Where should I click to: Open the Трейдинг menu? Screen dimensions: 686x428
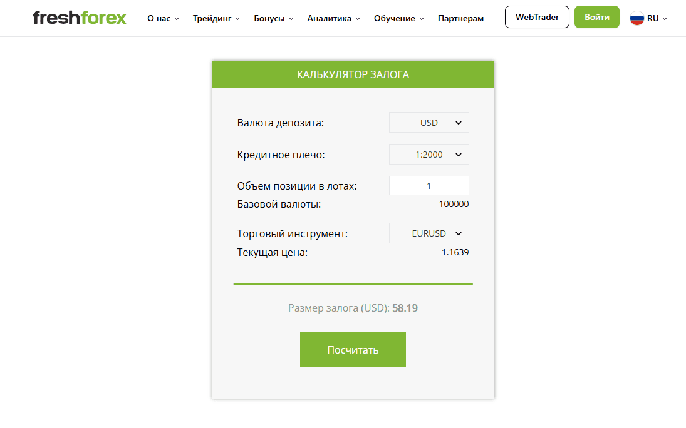click(x=216, y=18)
